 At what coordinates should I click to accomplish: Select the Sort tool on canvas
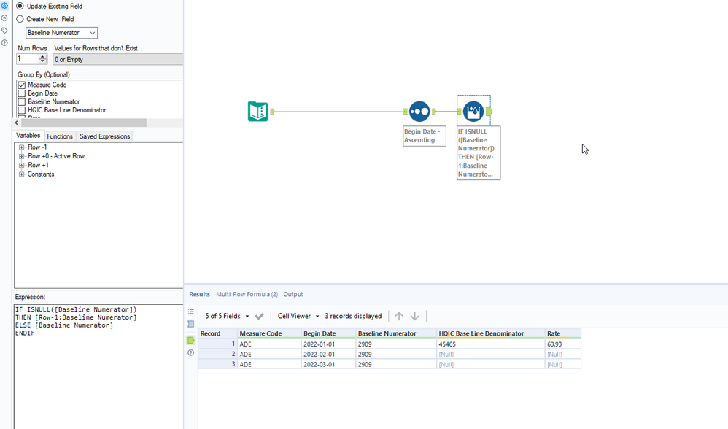pyautogui.click(x=419, y=112)
